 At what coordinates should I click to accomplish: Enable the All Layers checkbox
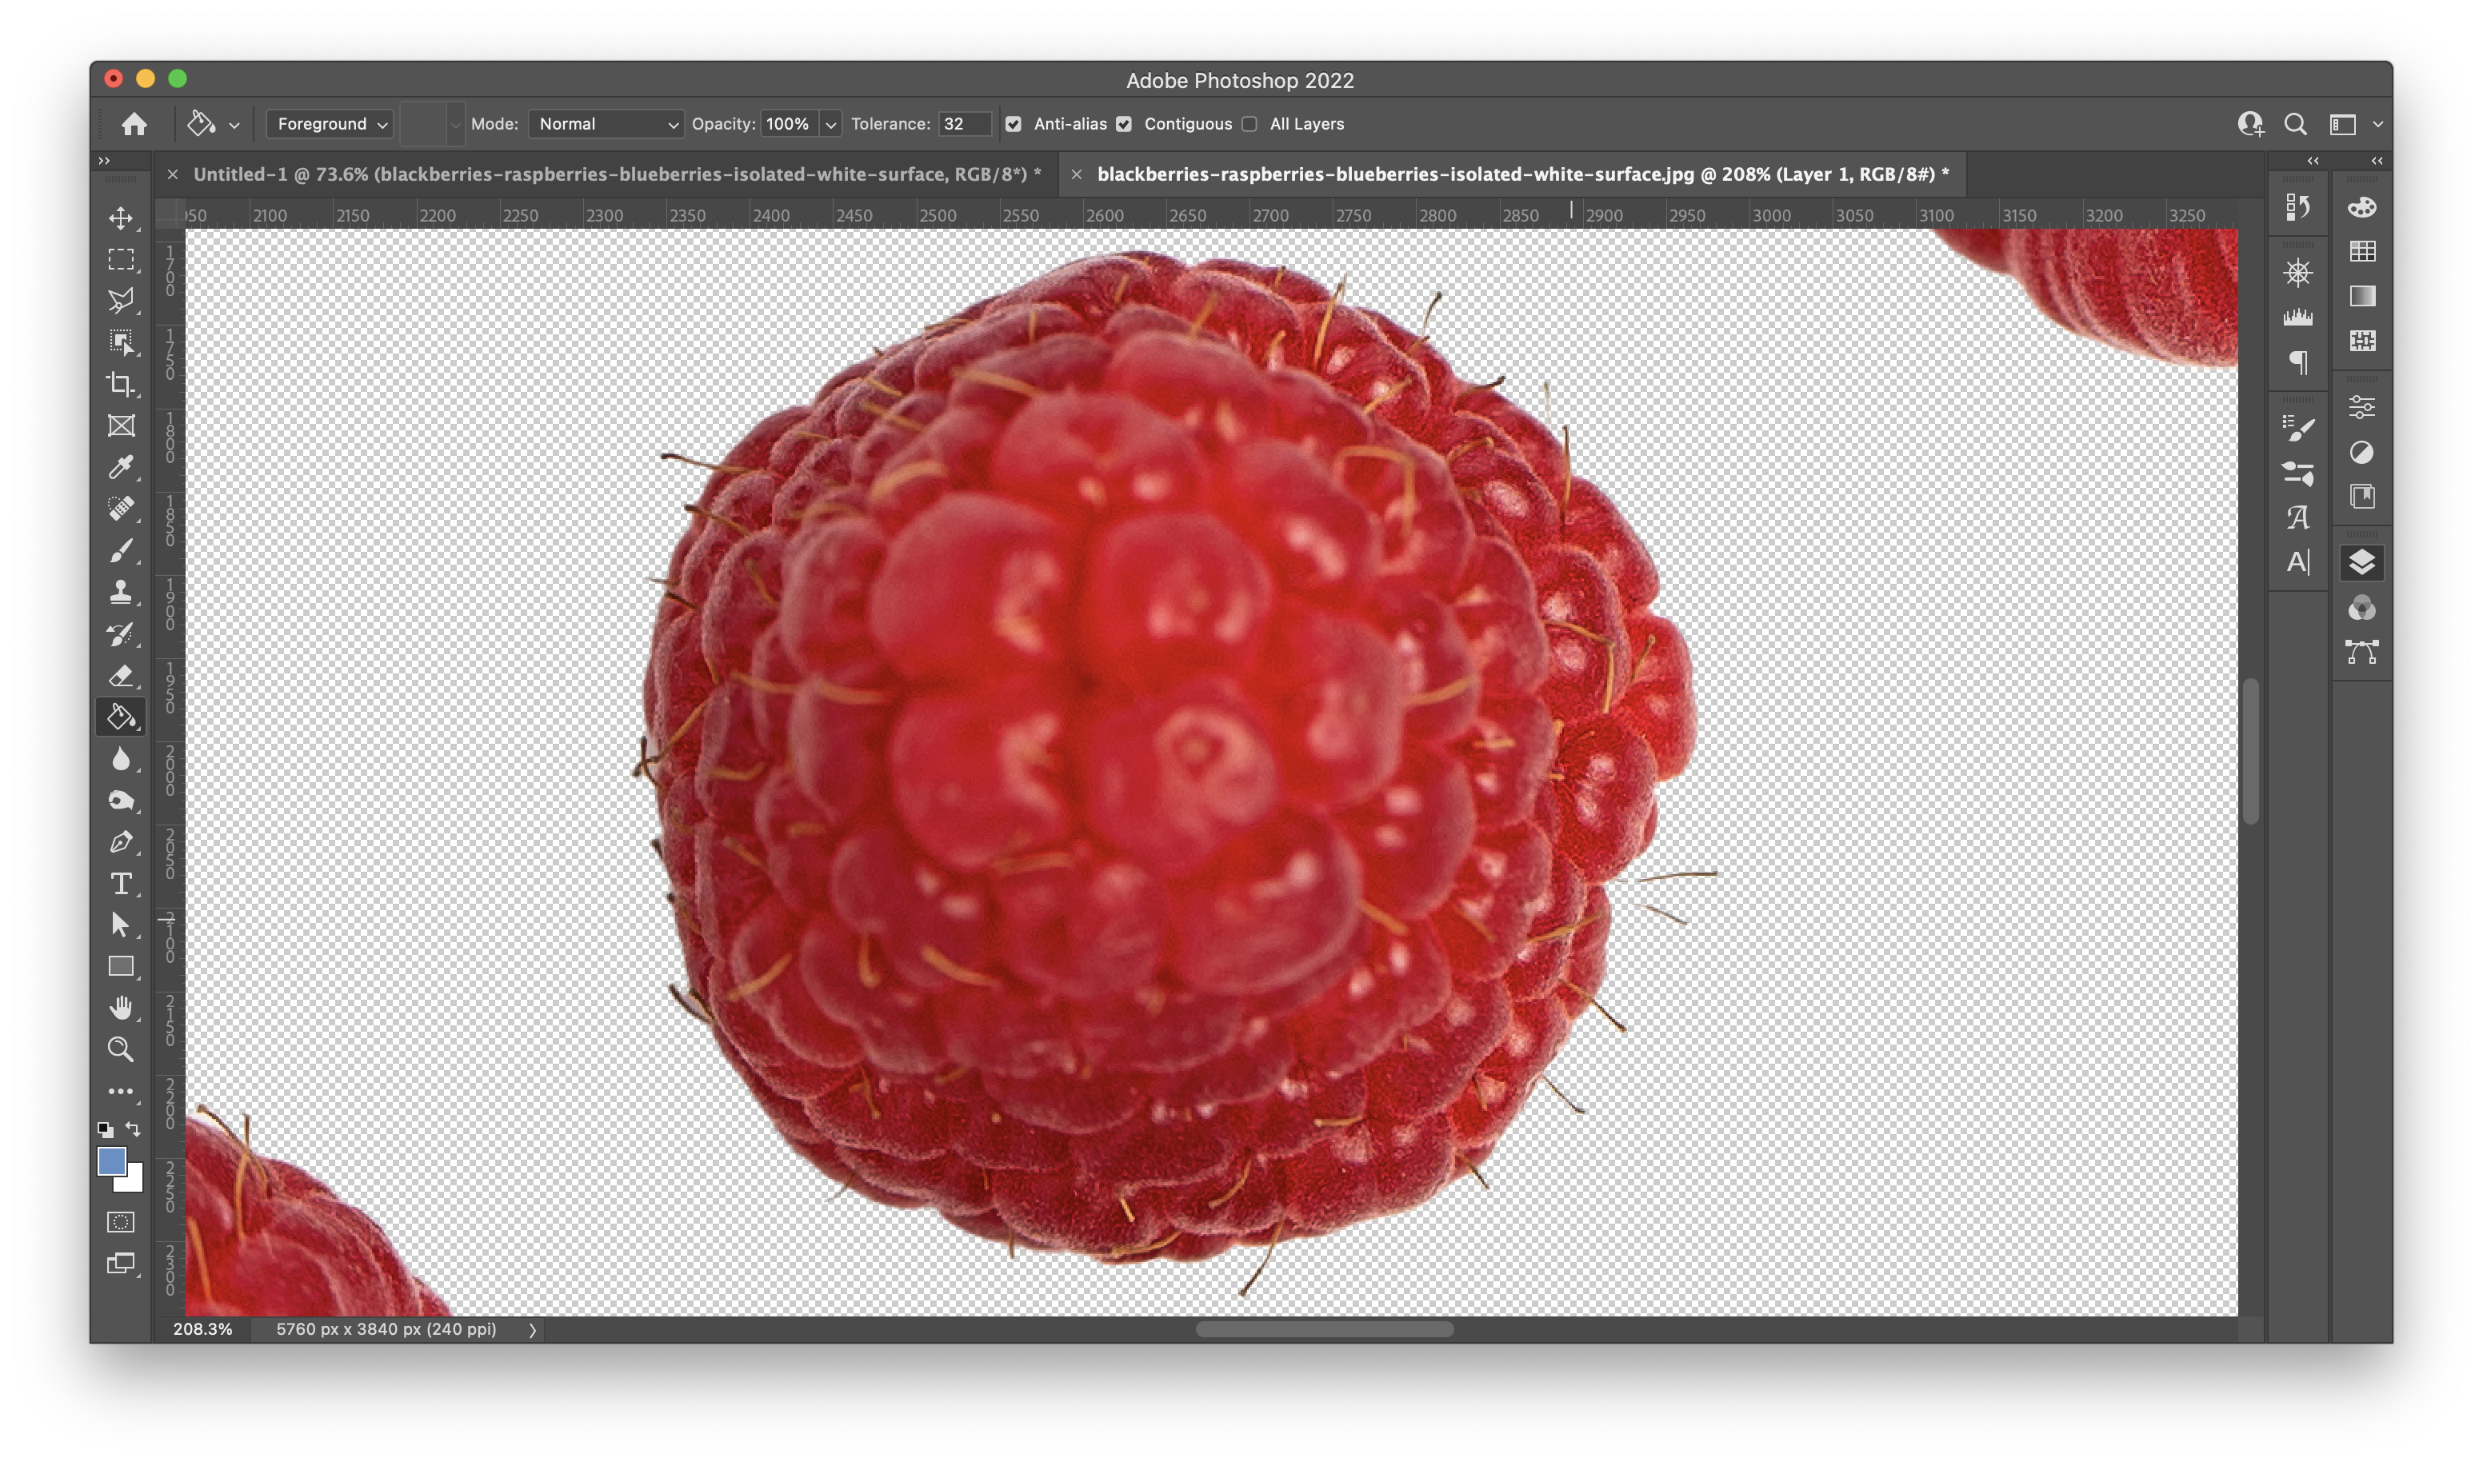[x=1249, y=124]
